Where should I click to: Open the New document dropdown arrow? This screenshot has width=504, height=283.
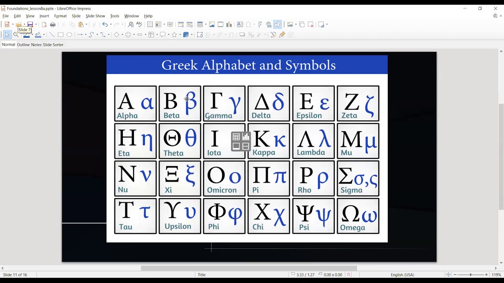(x=13, y=24)
